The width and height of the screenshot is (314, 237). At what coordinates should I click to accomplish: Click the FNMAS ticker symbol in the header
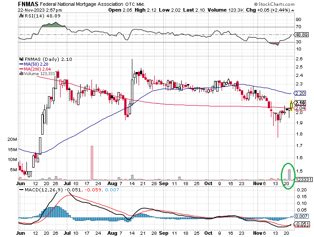(x=28, y=4)
